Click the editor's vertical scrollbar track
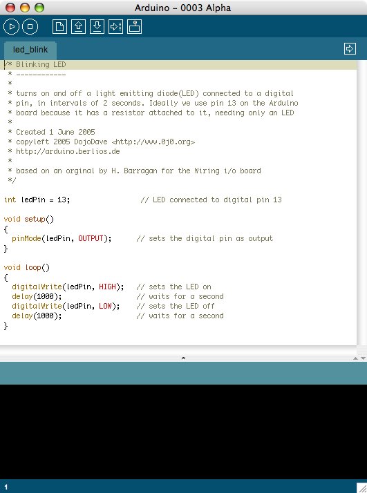367x493 pixels. (362, 202)
